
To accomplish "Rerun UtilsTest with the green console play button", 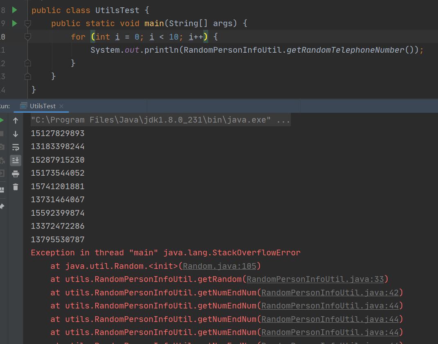I will click(2, 121).
